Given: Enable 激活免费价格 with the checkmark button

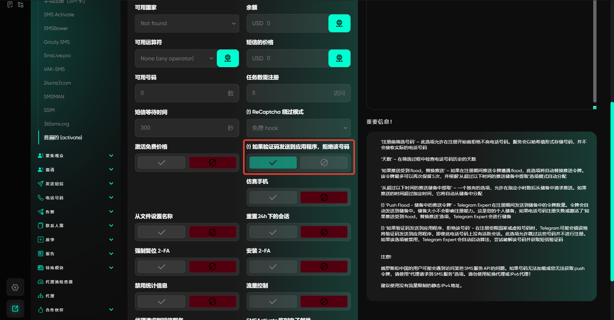Looking at the screenshot, I should (161, 163).
